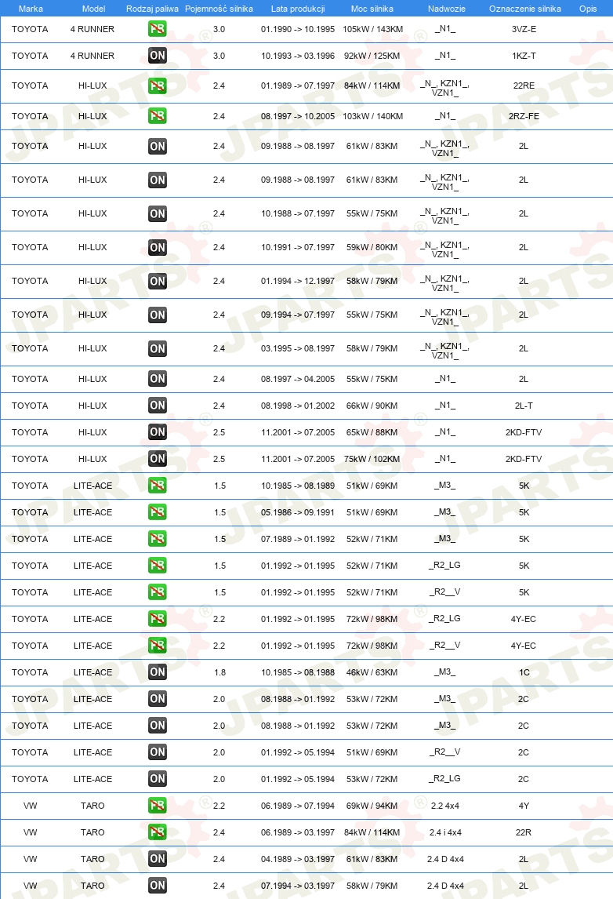Click ON icon in LITE-ACE 51kW / 69KM 2C row

coord(157,752)
